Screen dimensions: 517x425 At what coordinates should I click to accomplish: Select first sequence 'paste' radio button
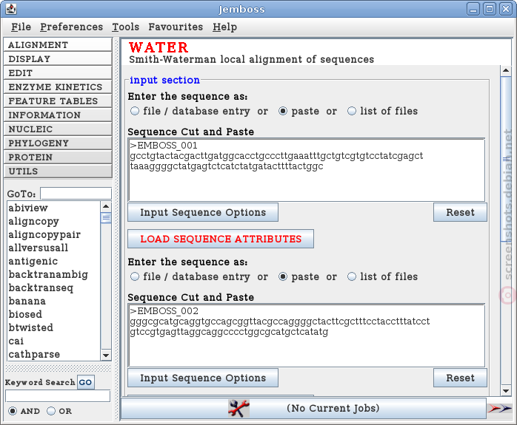(x=282, y=111)
